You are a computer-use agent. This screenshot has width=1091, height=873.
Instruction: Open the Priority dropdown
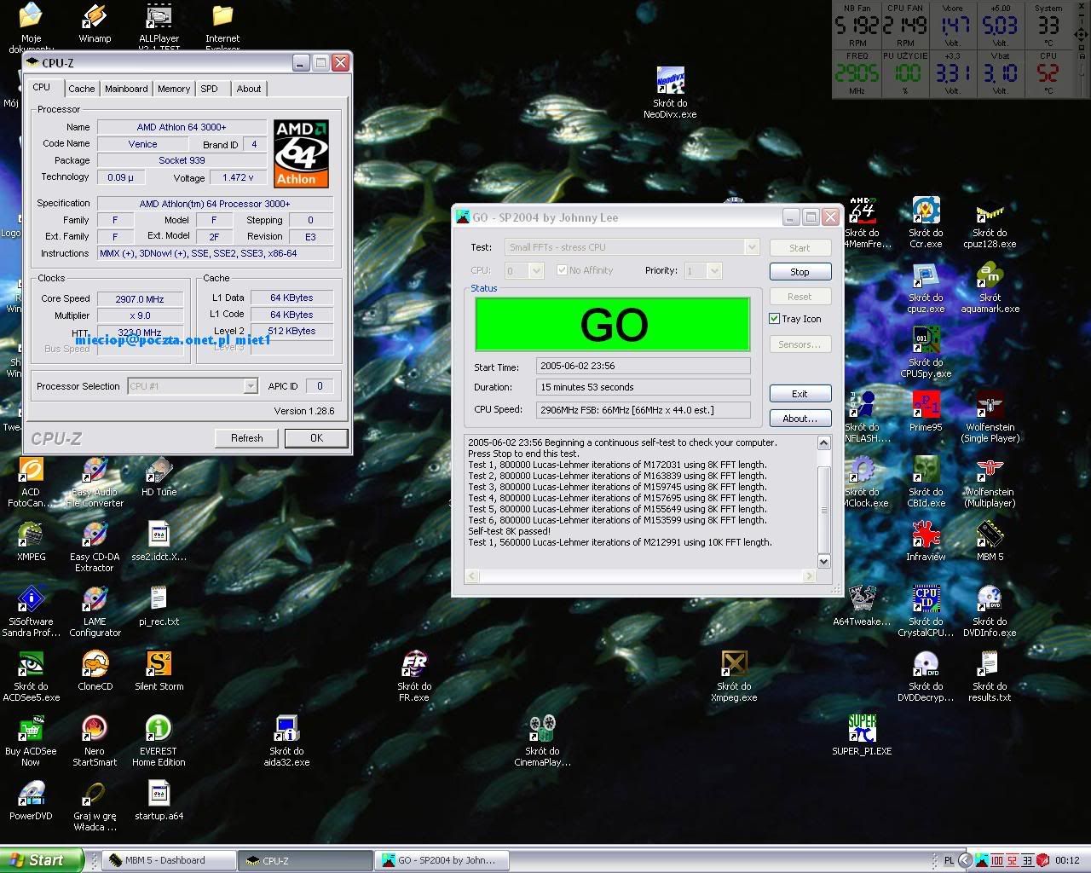click(714, 270)
